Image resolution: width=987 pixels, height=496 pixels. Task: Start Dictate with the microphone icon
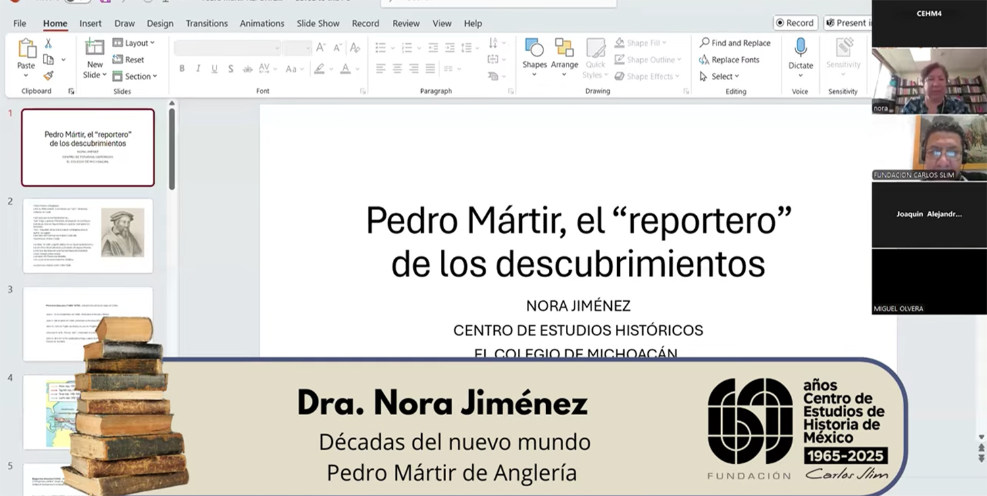point(800,48)
